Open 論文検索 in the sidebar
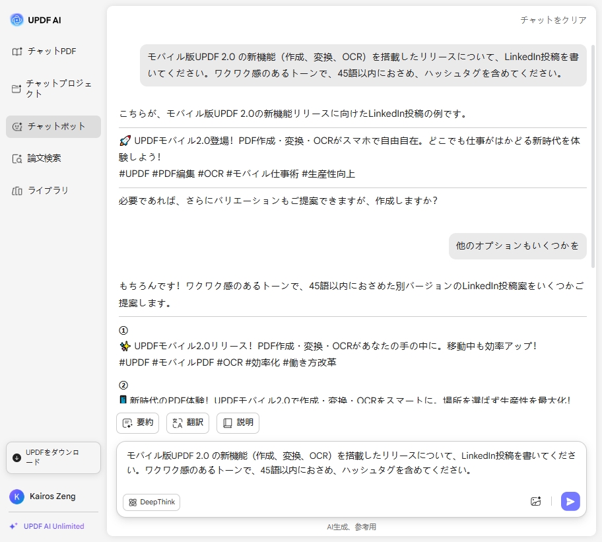This screenshot has height=542, width=602. pyautogui.click(x=53, y=158)
